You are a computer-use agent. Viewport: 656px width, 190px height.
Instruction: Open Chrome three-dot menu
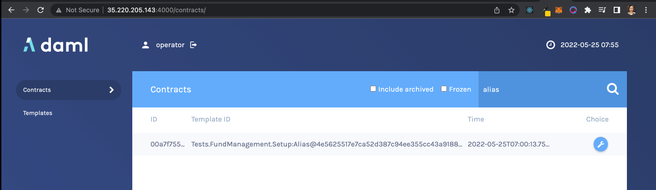click(x=646, y=10)
